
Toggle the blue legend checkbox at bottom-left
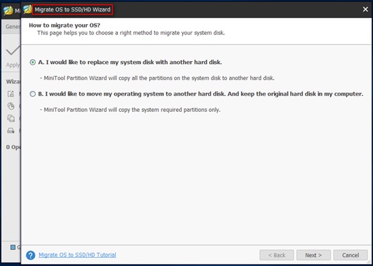point(13,247)
